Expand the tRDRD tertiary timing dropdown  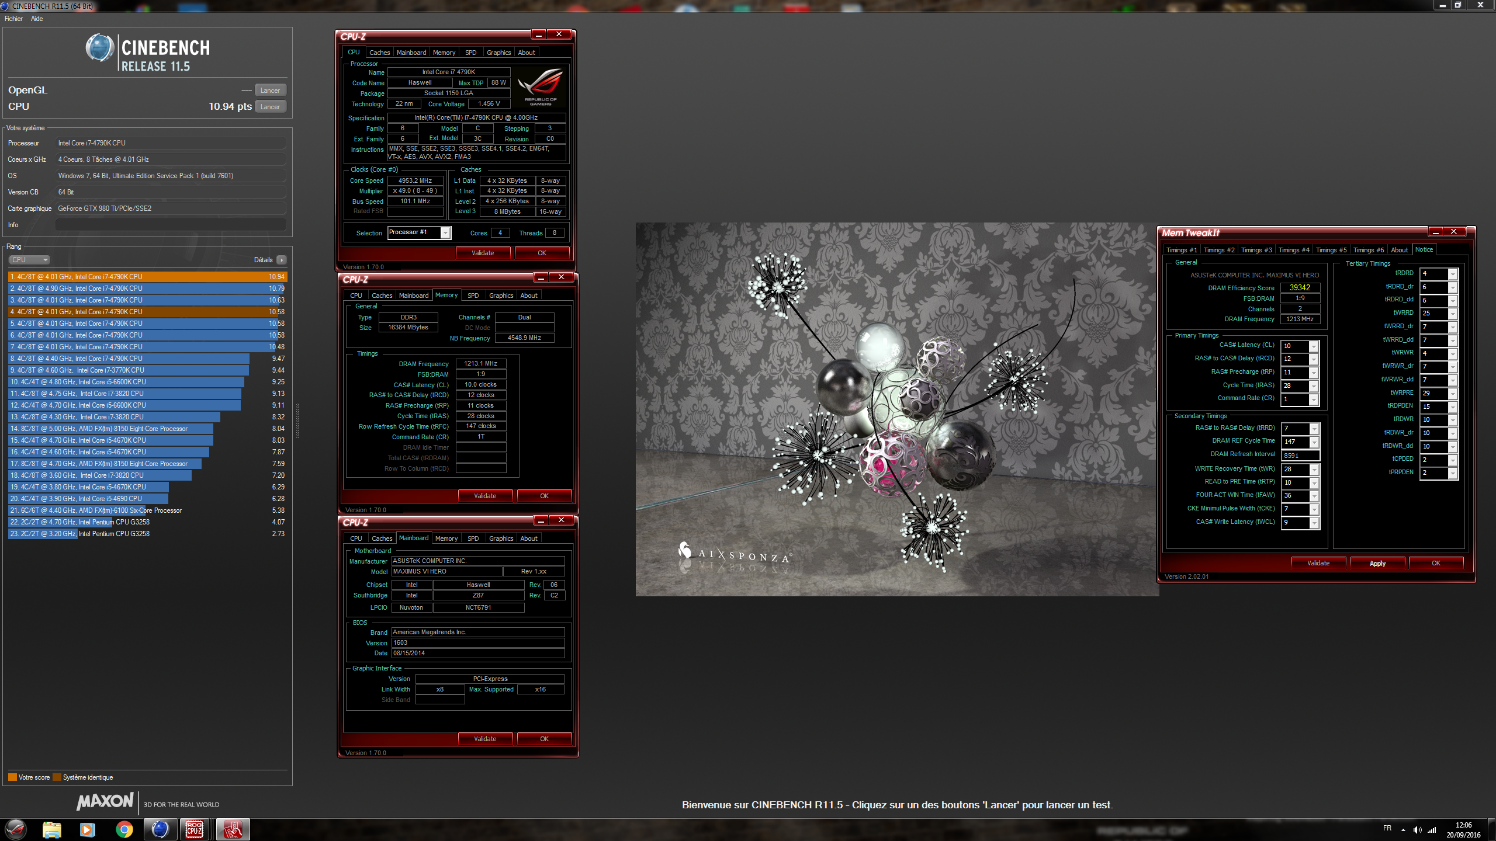point(1453,274)
